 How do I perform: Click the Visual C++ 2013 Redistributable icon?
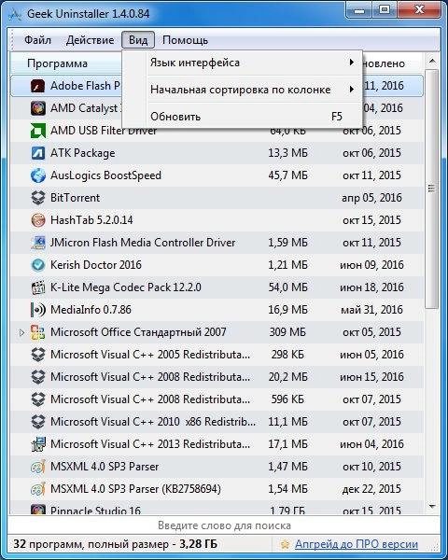click(x=37, y=444)
